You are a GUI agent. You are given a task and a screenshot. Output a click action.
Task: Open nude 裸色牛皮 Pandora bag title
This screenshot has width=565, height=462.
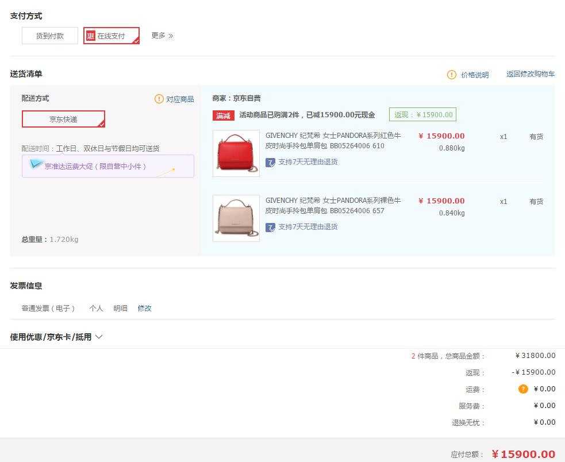(x=333, y=205)
